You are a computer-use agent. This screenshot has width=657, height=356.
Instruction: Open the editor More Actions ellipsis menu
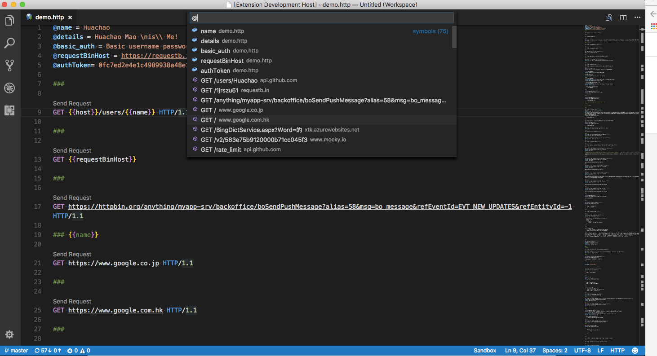pyautogui.click(x=637, y=18)
